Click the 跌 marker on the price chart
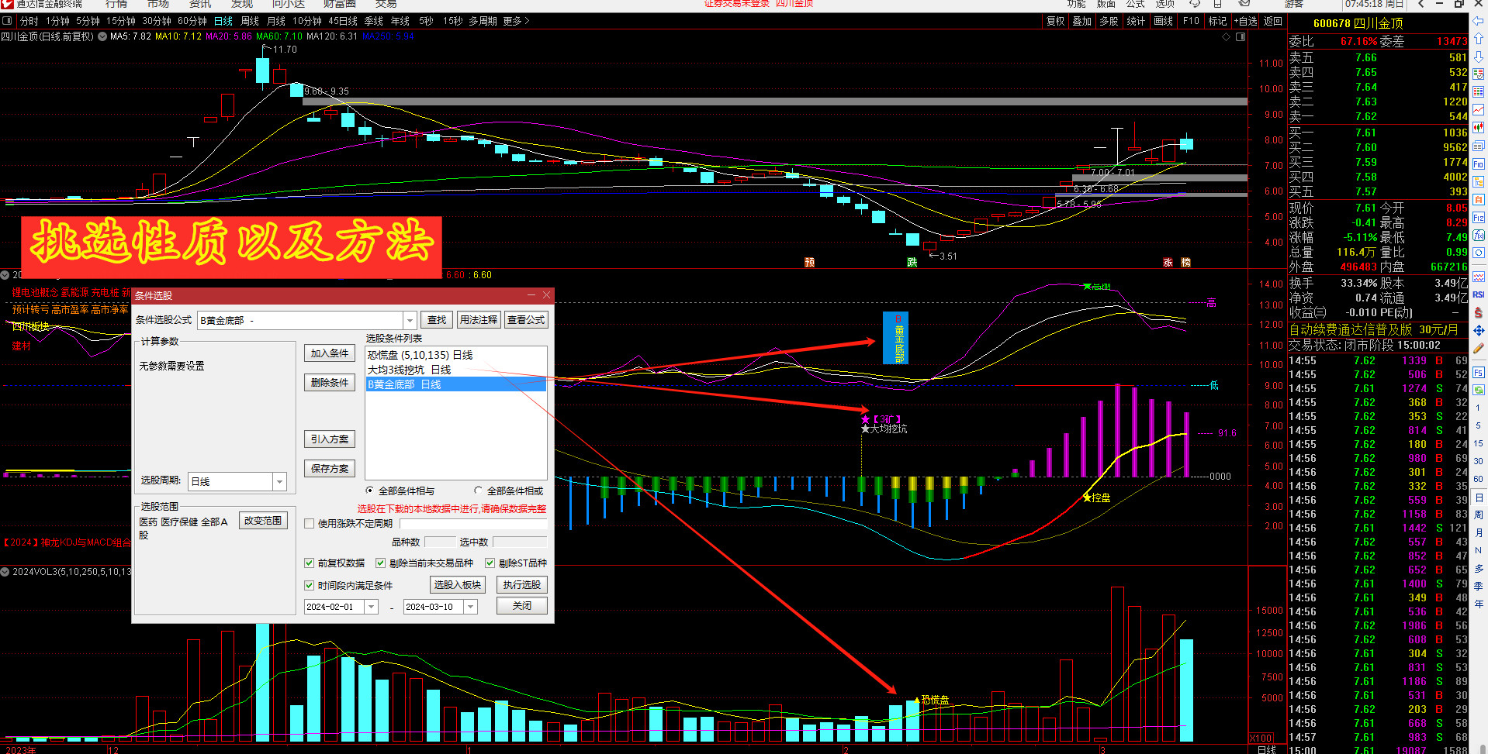Screen dimensions: 1488x754 (912, 263)
